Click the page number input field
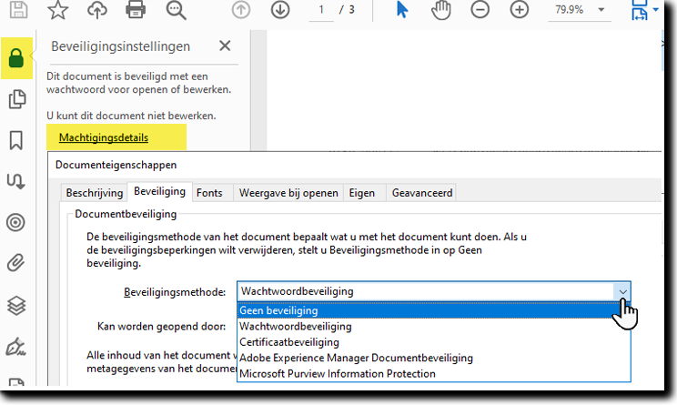 321,10
